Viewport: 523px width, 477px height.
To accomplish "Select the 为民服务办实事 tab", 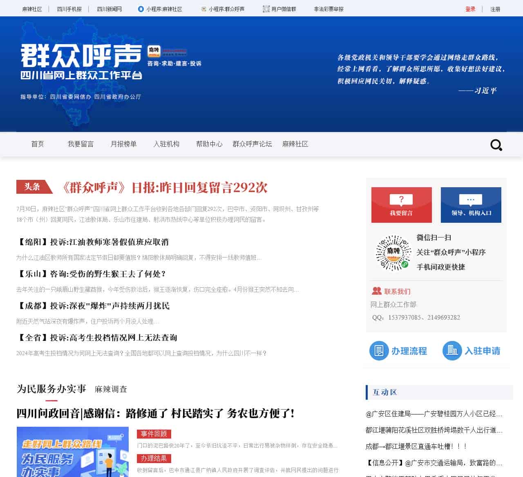I will (51, 389).
